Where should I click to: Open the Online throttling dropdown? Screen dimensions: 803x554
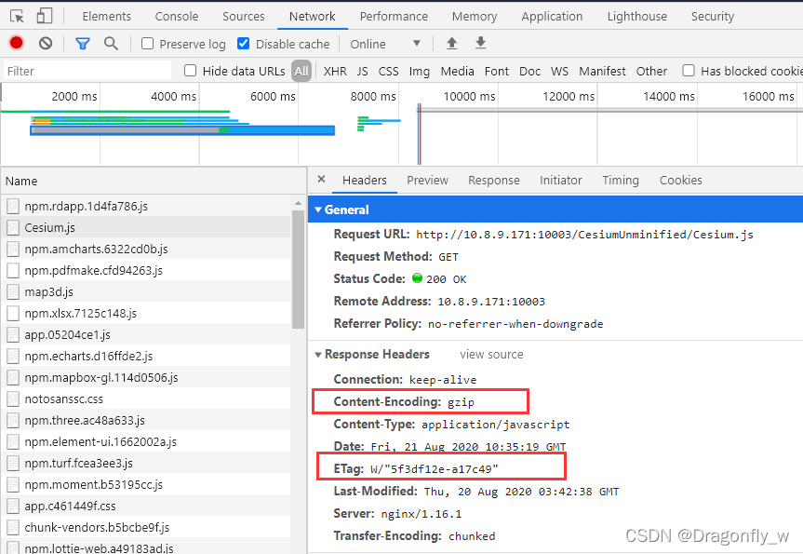click(x=385, y=44)
